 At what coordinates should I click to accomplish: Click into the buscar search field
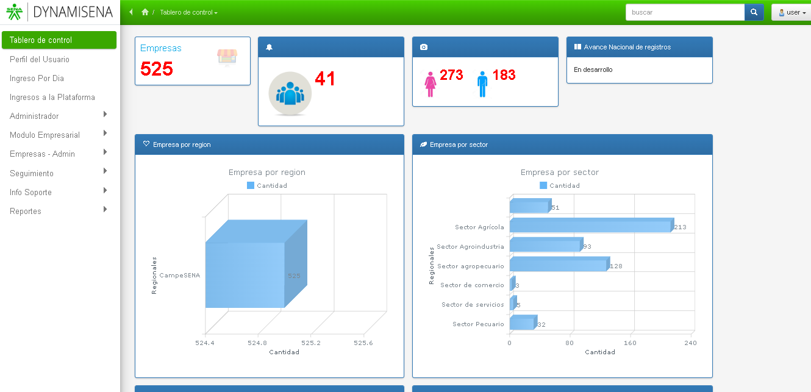[x=685, y=12]
